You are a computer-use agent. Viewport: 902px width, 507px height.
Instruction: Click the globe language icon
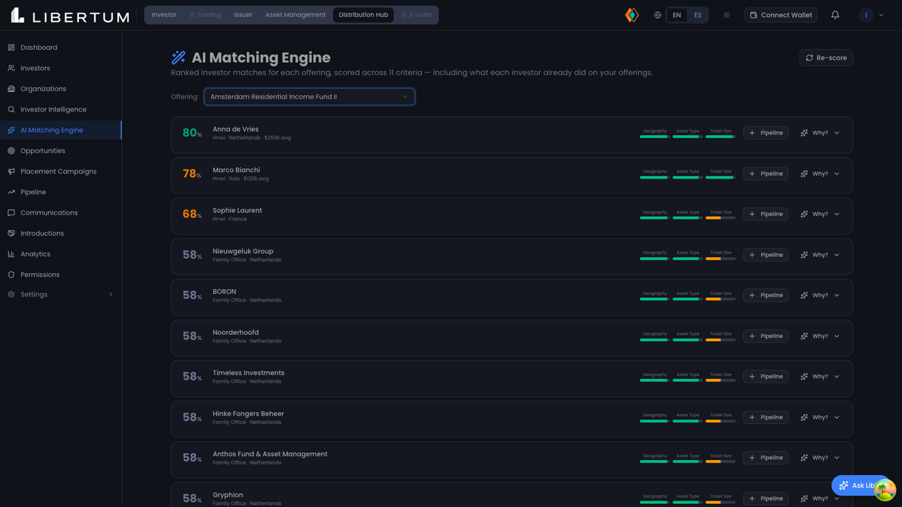(658, 15)
